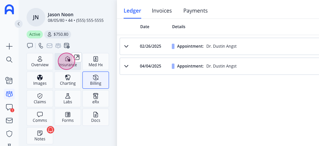Image resolution: width=319 pixels, height=146 pixels.
Task: Expand the 04/04/2025 appointment row
Action: click(126, 66)
